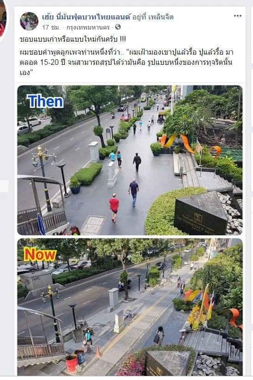The image size is (253, 380).
Task: Open the เพลินจิต location link
Action: pyautogui.click(x=161, y=17)
